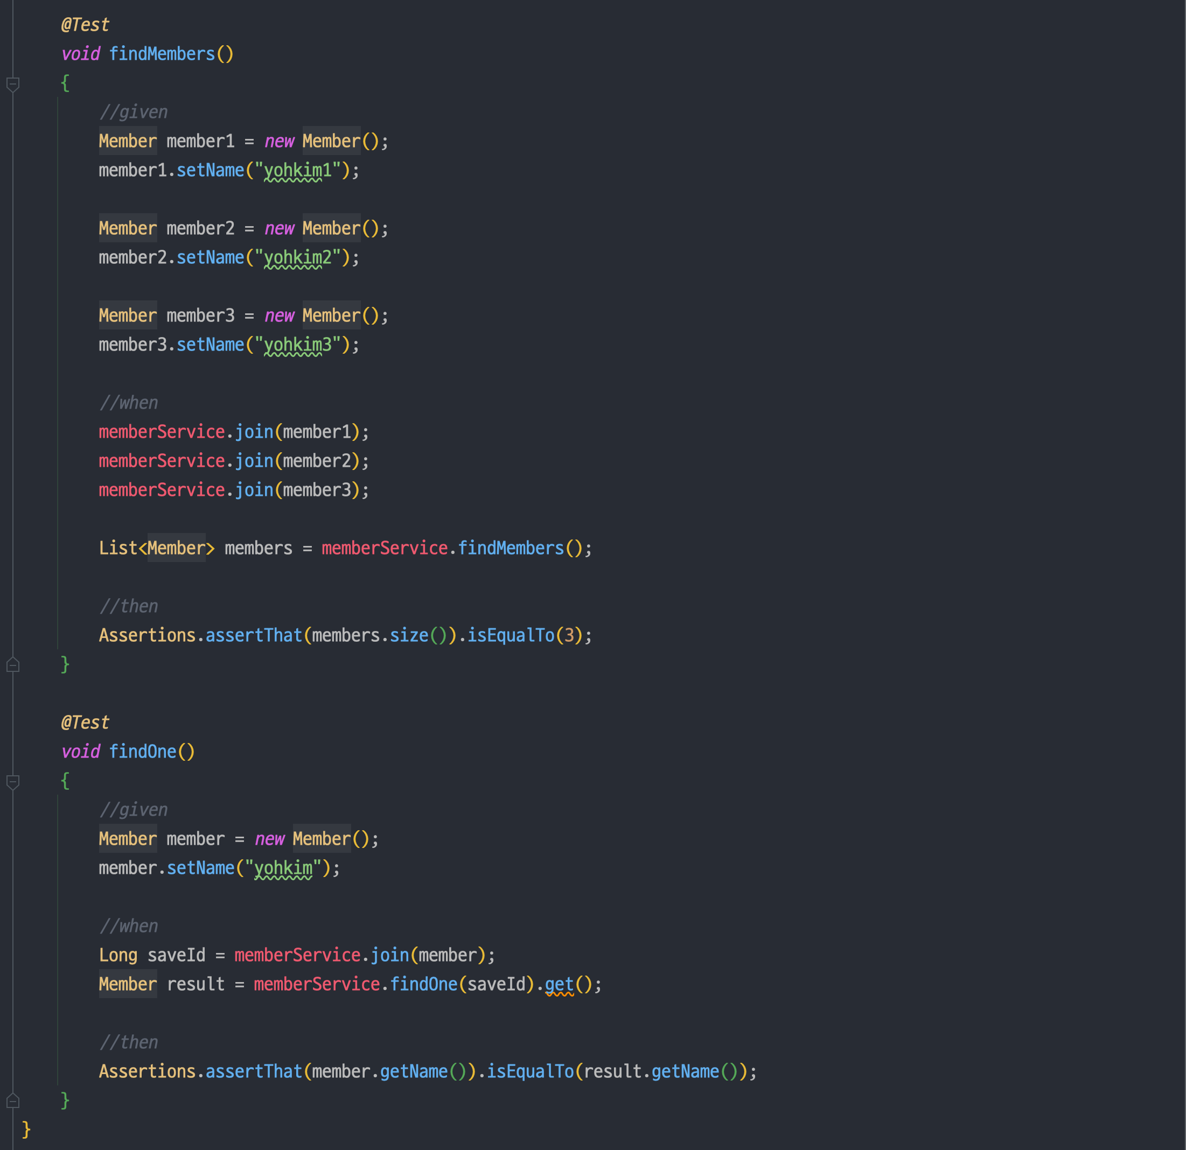The image size is (1186, 1150).
Task: Collapse findOne method at its opening brace fold marker
Action: pyautogui.click(x=13, y=782)
